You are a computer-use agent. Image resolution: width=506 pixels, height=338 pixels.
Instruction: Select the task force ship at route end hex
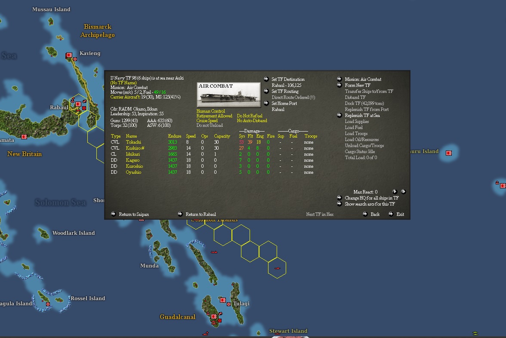(277, 268)
